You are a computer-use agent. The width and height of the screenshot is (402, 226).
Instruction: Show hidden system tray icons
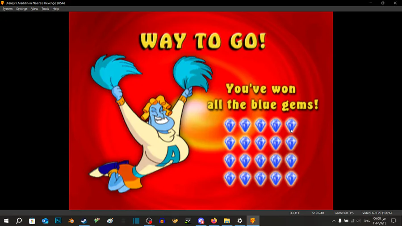point(334,221)
